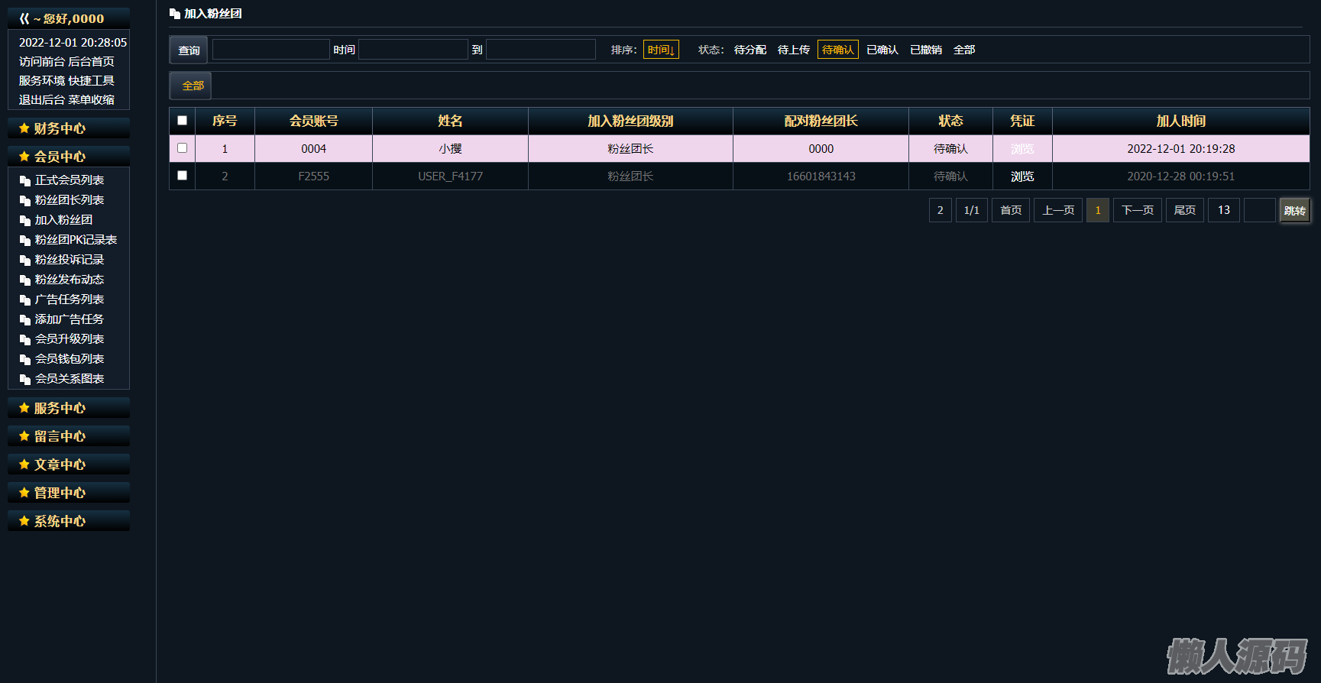Check the box for member 0004 row
The height and width of the screenshot is (683, 1321).
click(x=182, y=148)
